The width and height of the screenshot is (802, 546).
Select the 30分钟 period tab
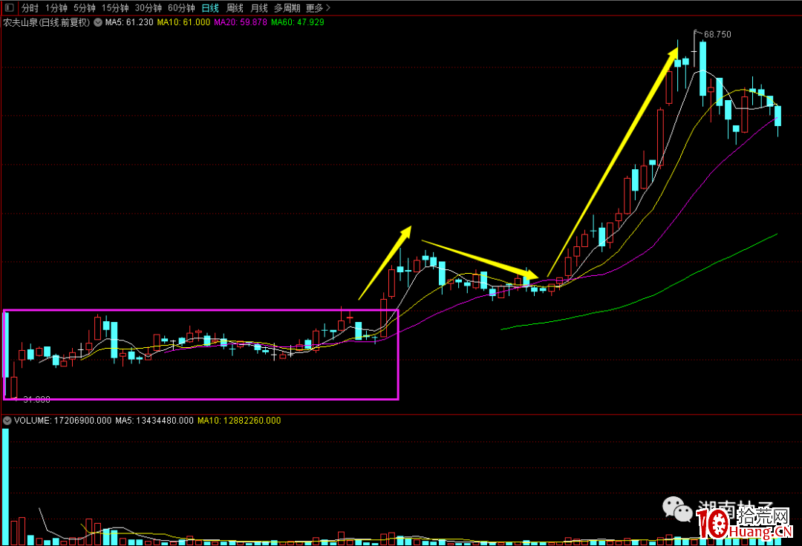pos(149,8)
